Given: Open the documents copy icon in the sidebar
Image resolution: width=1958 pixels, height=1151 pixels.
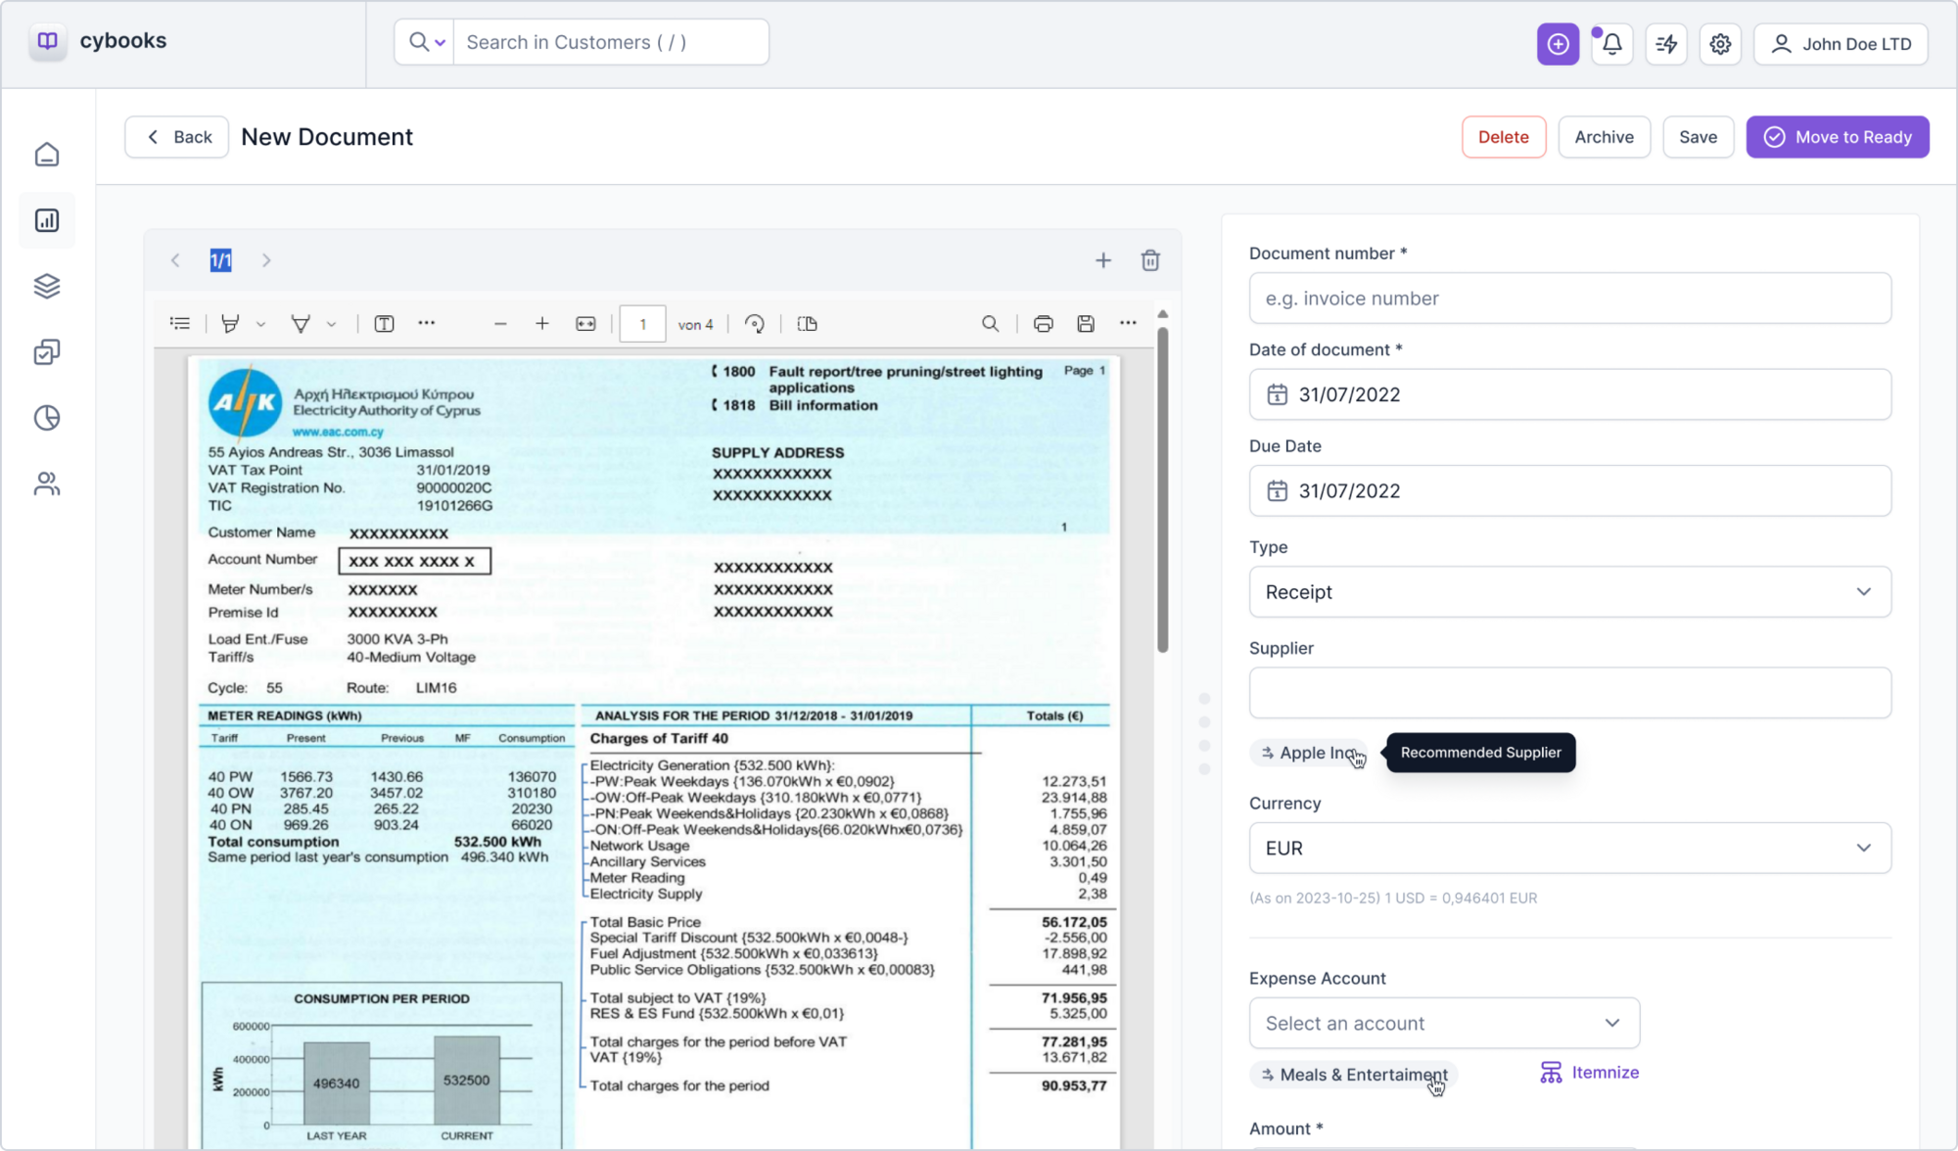Looking at the screenshot, I should pyautogui.click(x=47, y=351).
